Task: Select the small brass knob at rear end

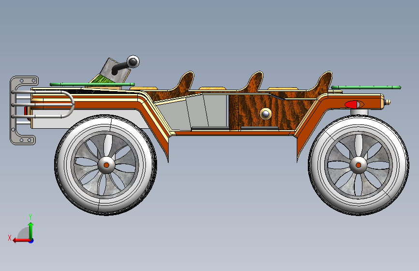Action: point(387,102)
